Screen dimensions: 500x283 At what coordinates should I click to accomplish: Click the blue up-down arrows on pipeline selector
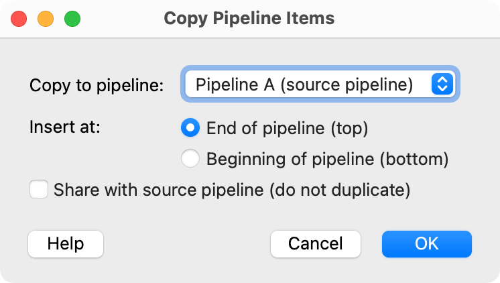[x=442, y=84]
